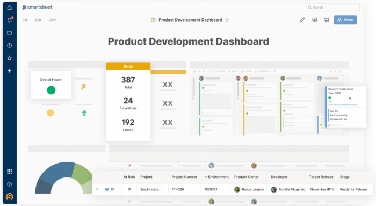This screenshot has width=376, height=206.
Task: Open the link in Resolve footer issue card
Action: tap(343, 104)
